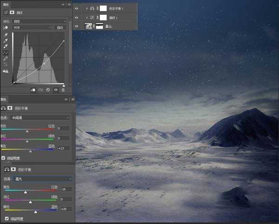Delete the Curves adjustment with trash icon
Viewport: 279px width, 224px height.
click(63, 90)
